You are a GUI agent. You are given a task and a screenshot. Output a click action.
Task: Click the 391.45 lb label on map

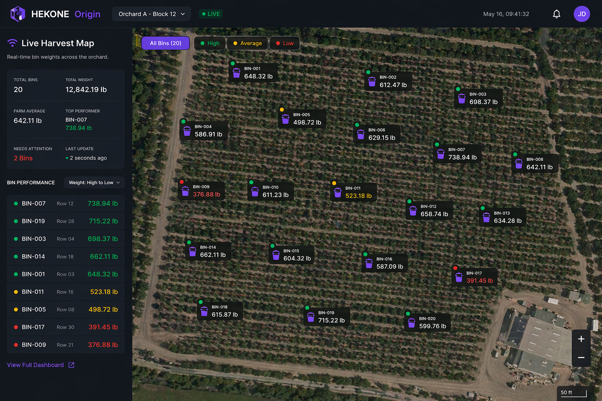coord(479,281)
